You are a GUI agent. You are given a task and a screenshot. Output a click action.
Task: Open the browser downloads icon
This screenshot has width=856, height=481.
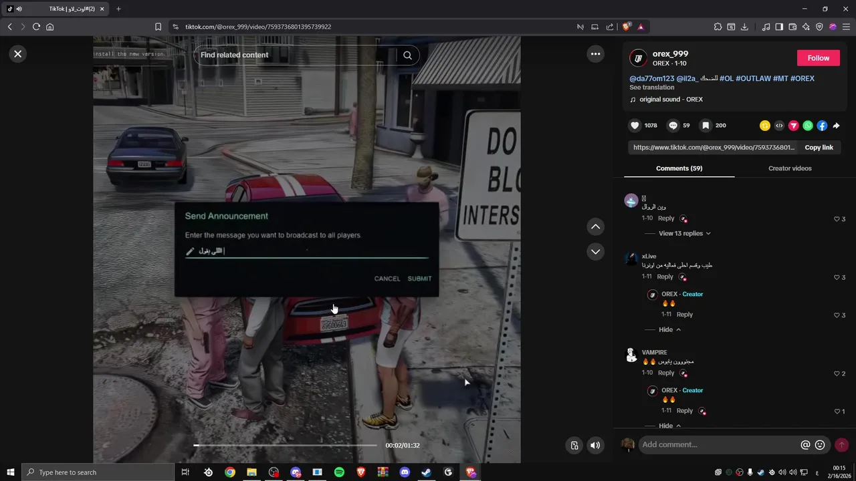[745, 27]
